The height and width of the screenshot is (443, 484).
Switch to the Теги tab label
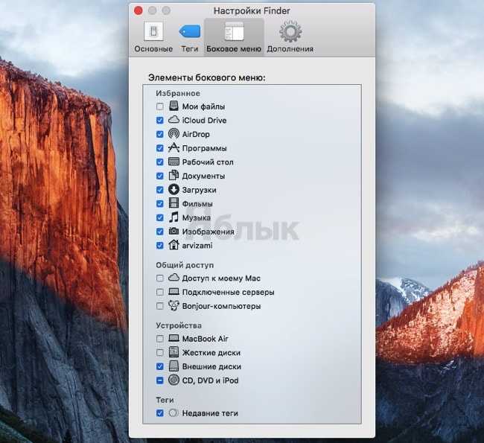(x=190, y=49)
